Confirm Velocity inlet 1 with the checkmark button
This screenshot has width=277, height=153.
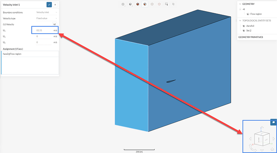tap(49, 5)
